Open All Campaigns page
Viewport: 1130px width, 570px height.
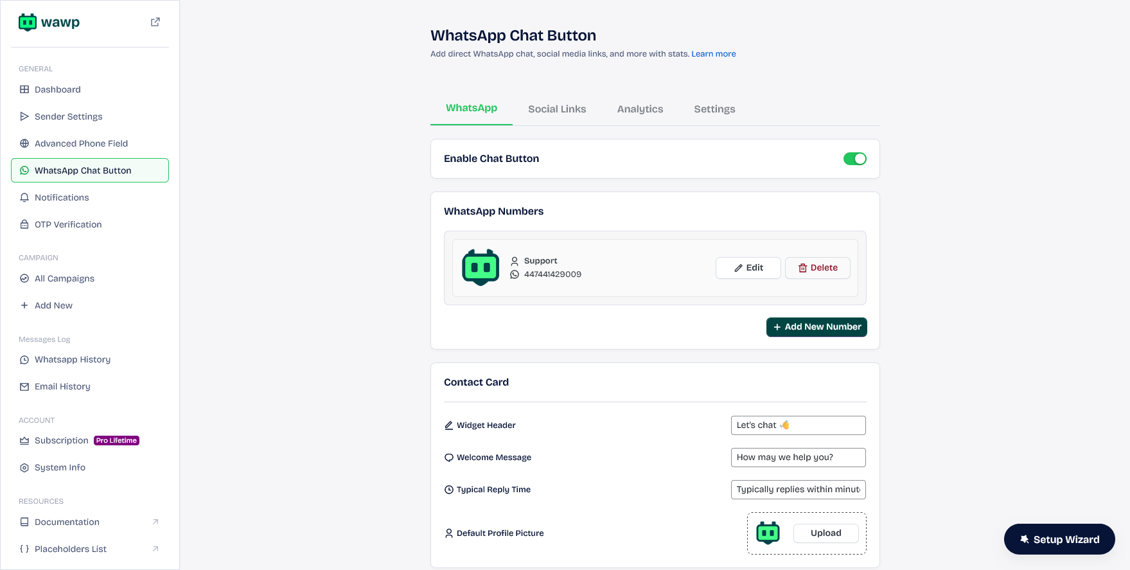(x=90, y=278)
